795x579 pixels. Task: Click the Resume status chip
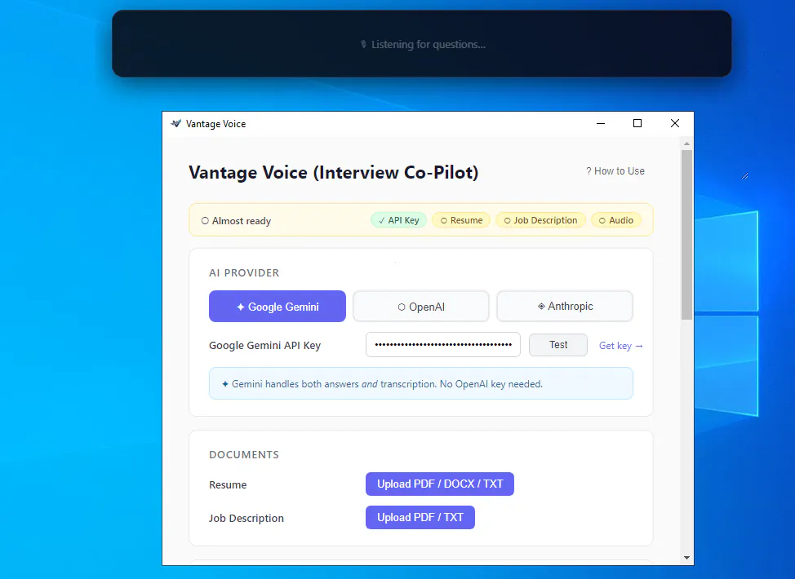461,220
